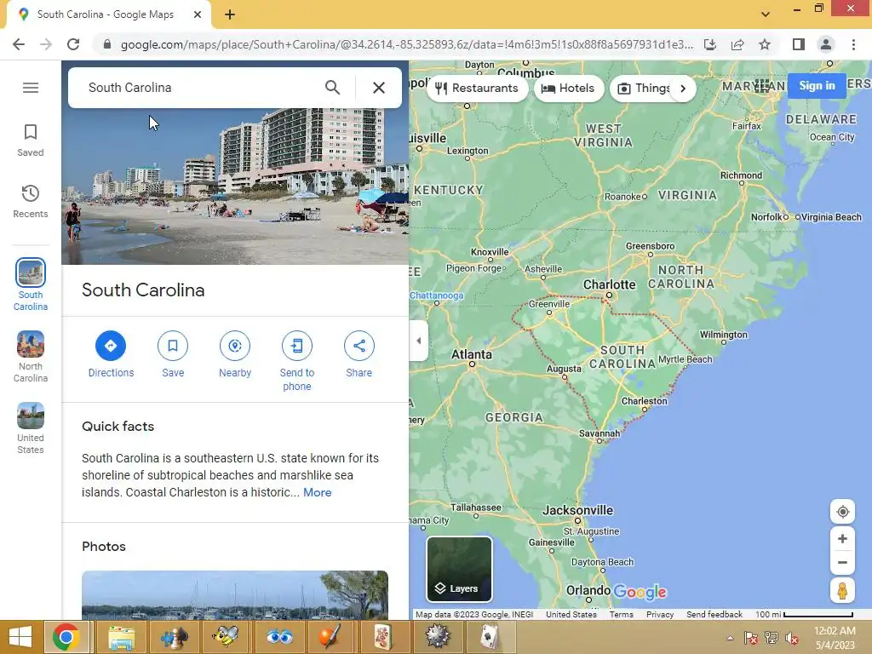Open the Google Maps hamburger menu

click(31, 88)
